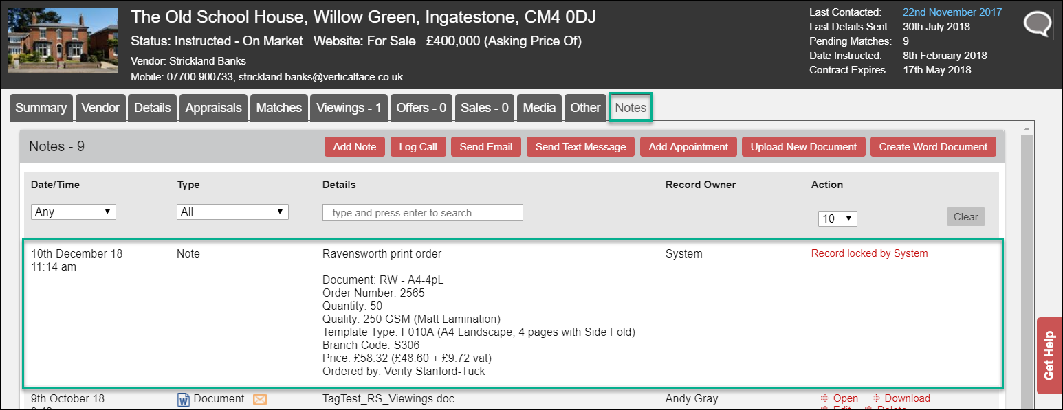The image size is (1063, 410).
Task: Click the Notes - 9 panel heading
Action: tap(56, 146)
